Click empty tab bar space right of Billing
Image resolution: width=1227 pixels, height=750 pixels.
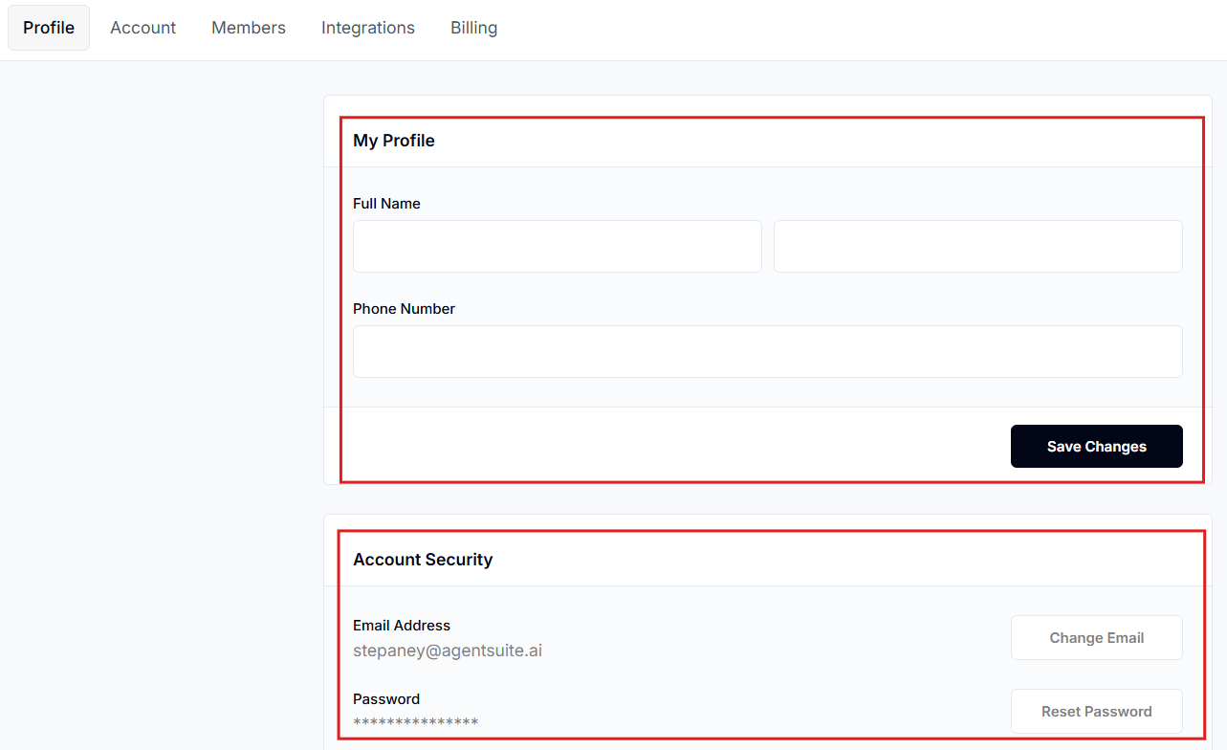pos(861,29)
